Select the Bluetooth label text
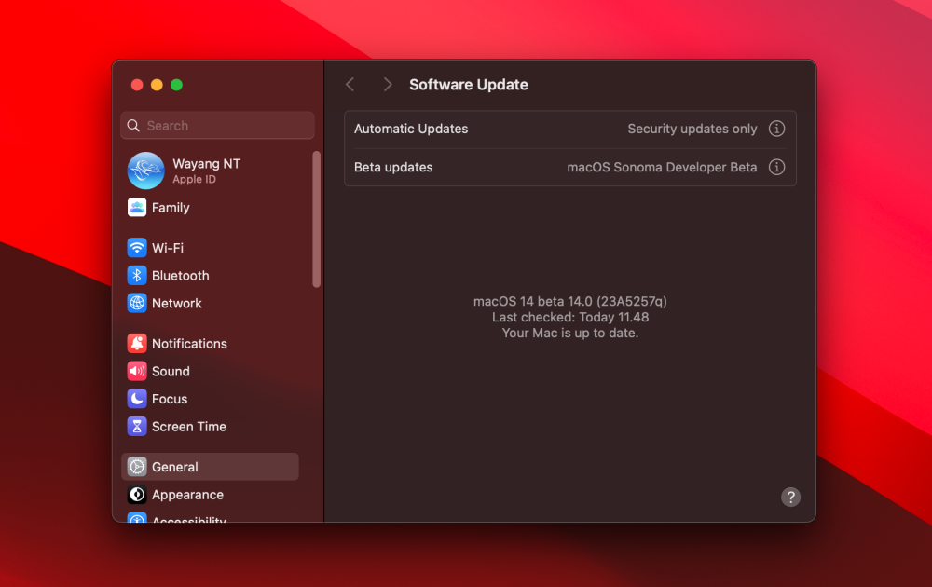The image size is (932, 587). coord(181,276)
